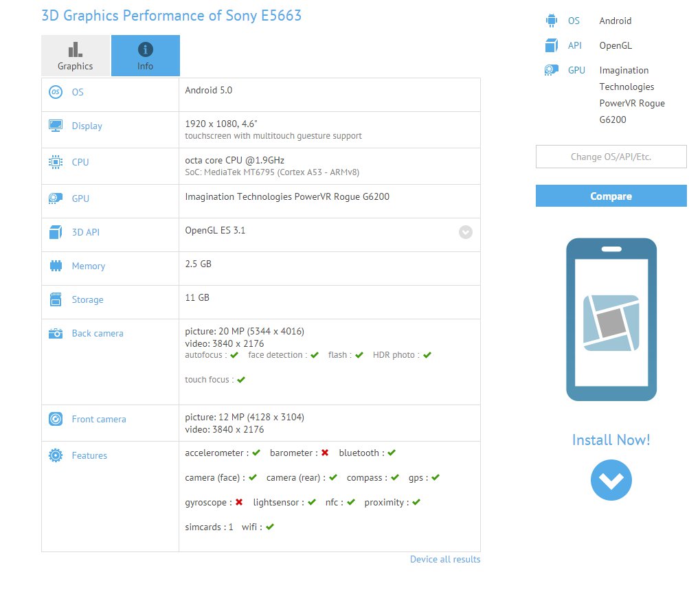Click the Display monitor icon

tap(56, 126)
